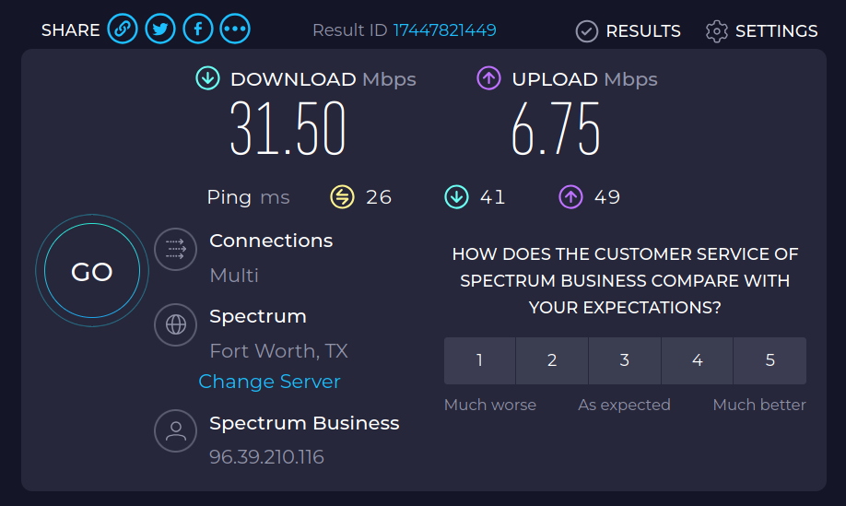Share result on Facebook
Screen dimensions: 846x506
tap(197, 29)
